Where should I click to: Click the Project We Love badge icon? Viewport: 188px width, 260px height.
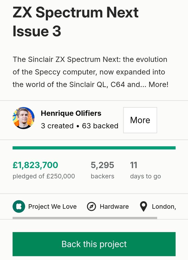point(19,206)
